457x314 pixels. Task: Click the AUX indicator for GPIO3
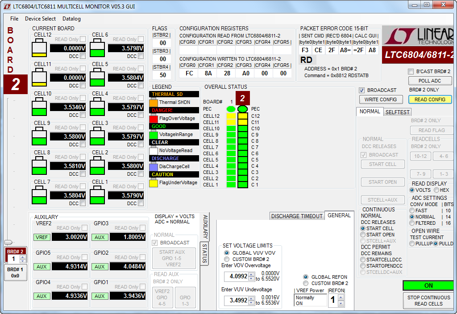100,237
